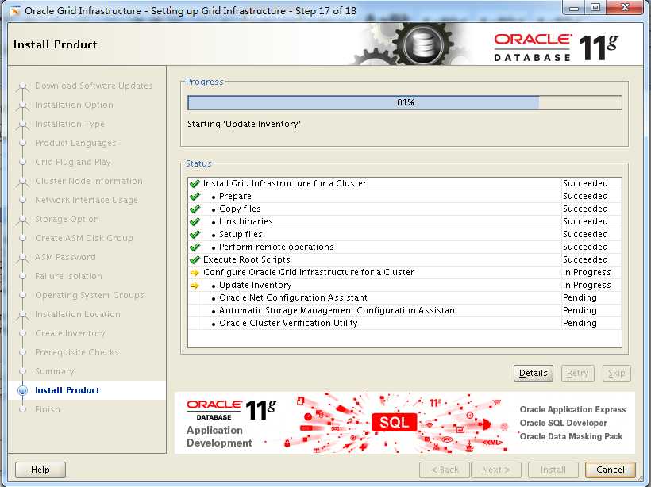Select the Installation Option step
The image size is (651, 487).
click(74, 105)
